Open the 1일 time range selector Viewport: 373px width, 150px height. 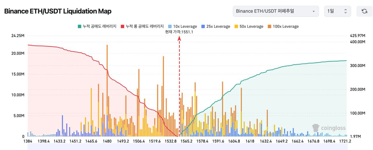(337, 11)
